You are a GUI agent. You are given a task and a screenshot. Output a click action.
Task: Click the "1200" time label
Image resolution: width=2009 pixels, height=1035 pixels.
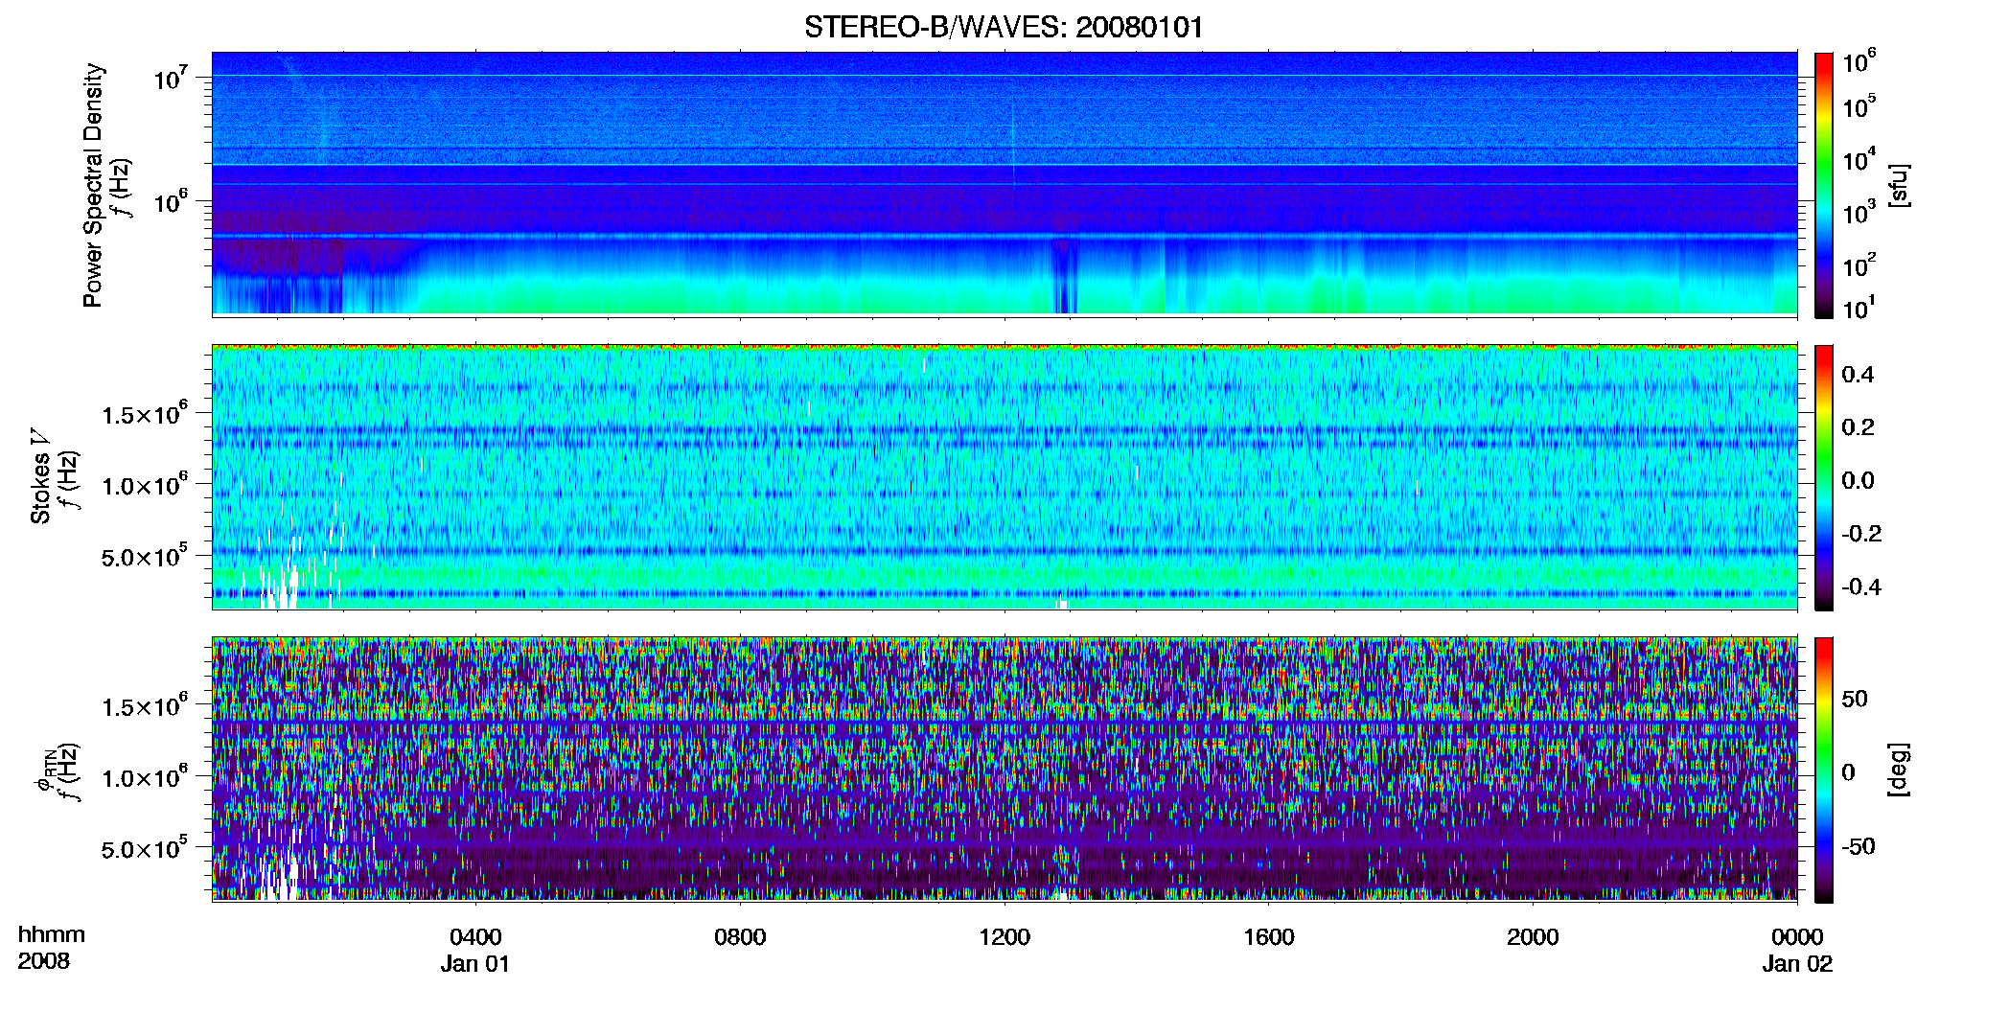tap(1004, 937)
